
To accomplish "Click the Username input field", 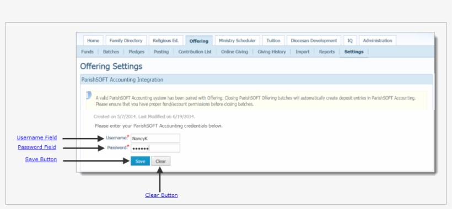I will click(155, 138).
